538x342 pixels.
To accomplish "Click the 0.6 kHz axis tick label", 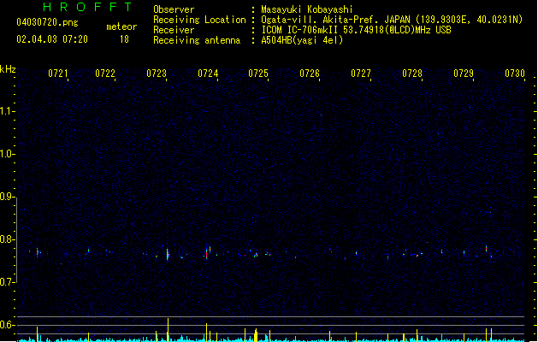I will click(x=7, y=325).
